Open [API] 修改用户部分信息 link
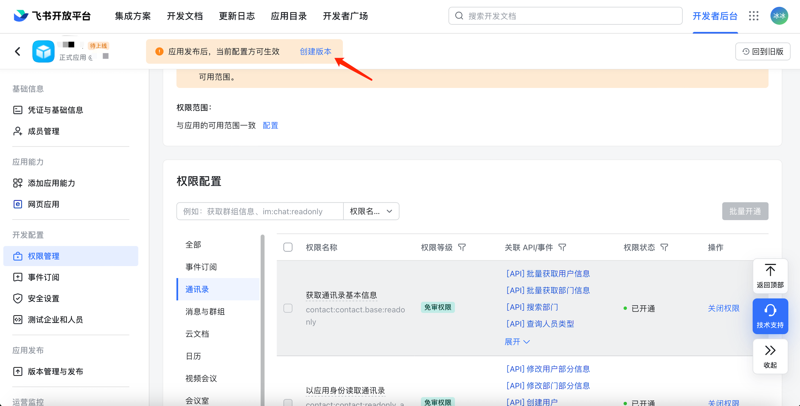Viewport: 800px width, 406px height. [548, 369]
